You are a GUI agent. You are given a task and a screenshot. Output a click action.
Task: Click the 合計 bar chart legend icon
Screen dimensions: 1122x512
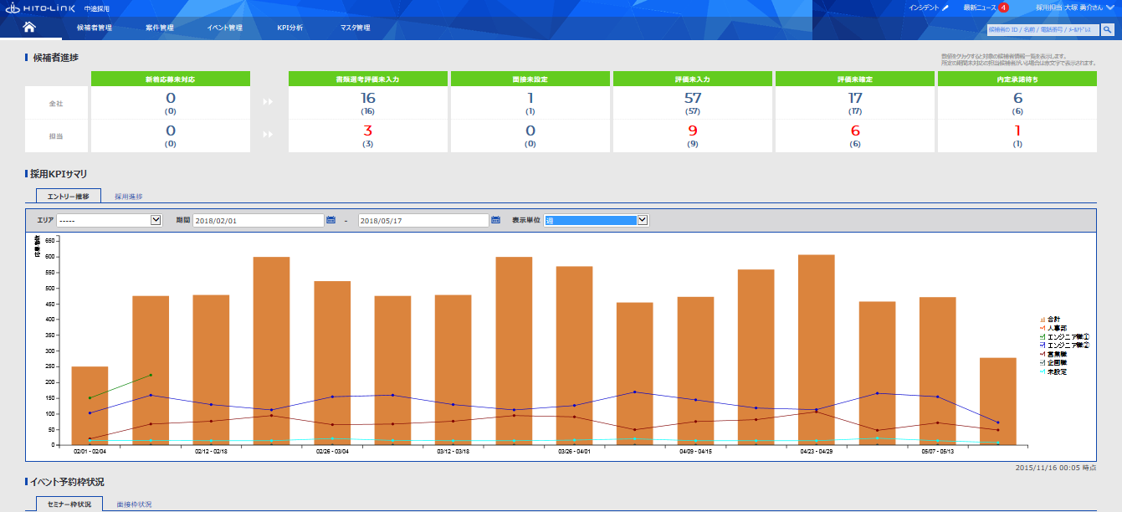(x=1042, y=320)
